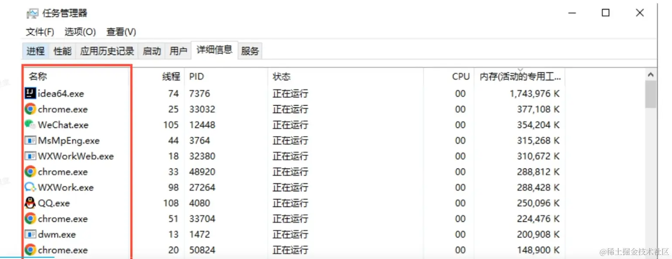Click the idea64.exe IntelliJ icon
Screen dimensions: 672x259
pyautogui.click(x=30, y=93)
